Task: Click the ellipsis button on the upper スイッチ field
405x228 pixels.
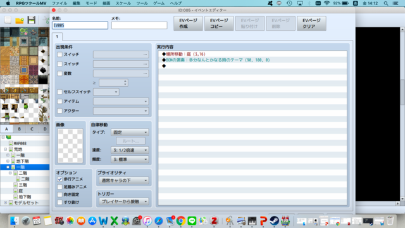Action: tap(145, 54)
